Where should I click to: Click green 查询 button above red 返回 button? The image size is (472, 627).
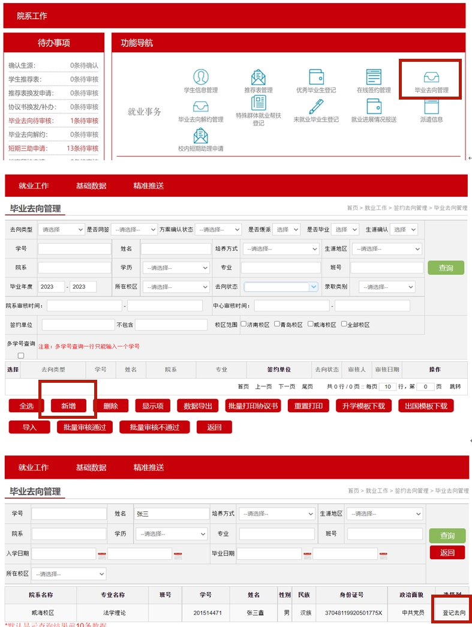(x=447, y=535)
